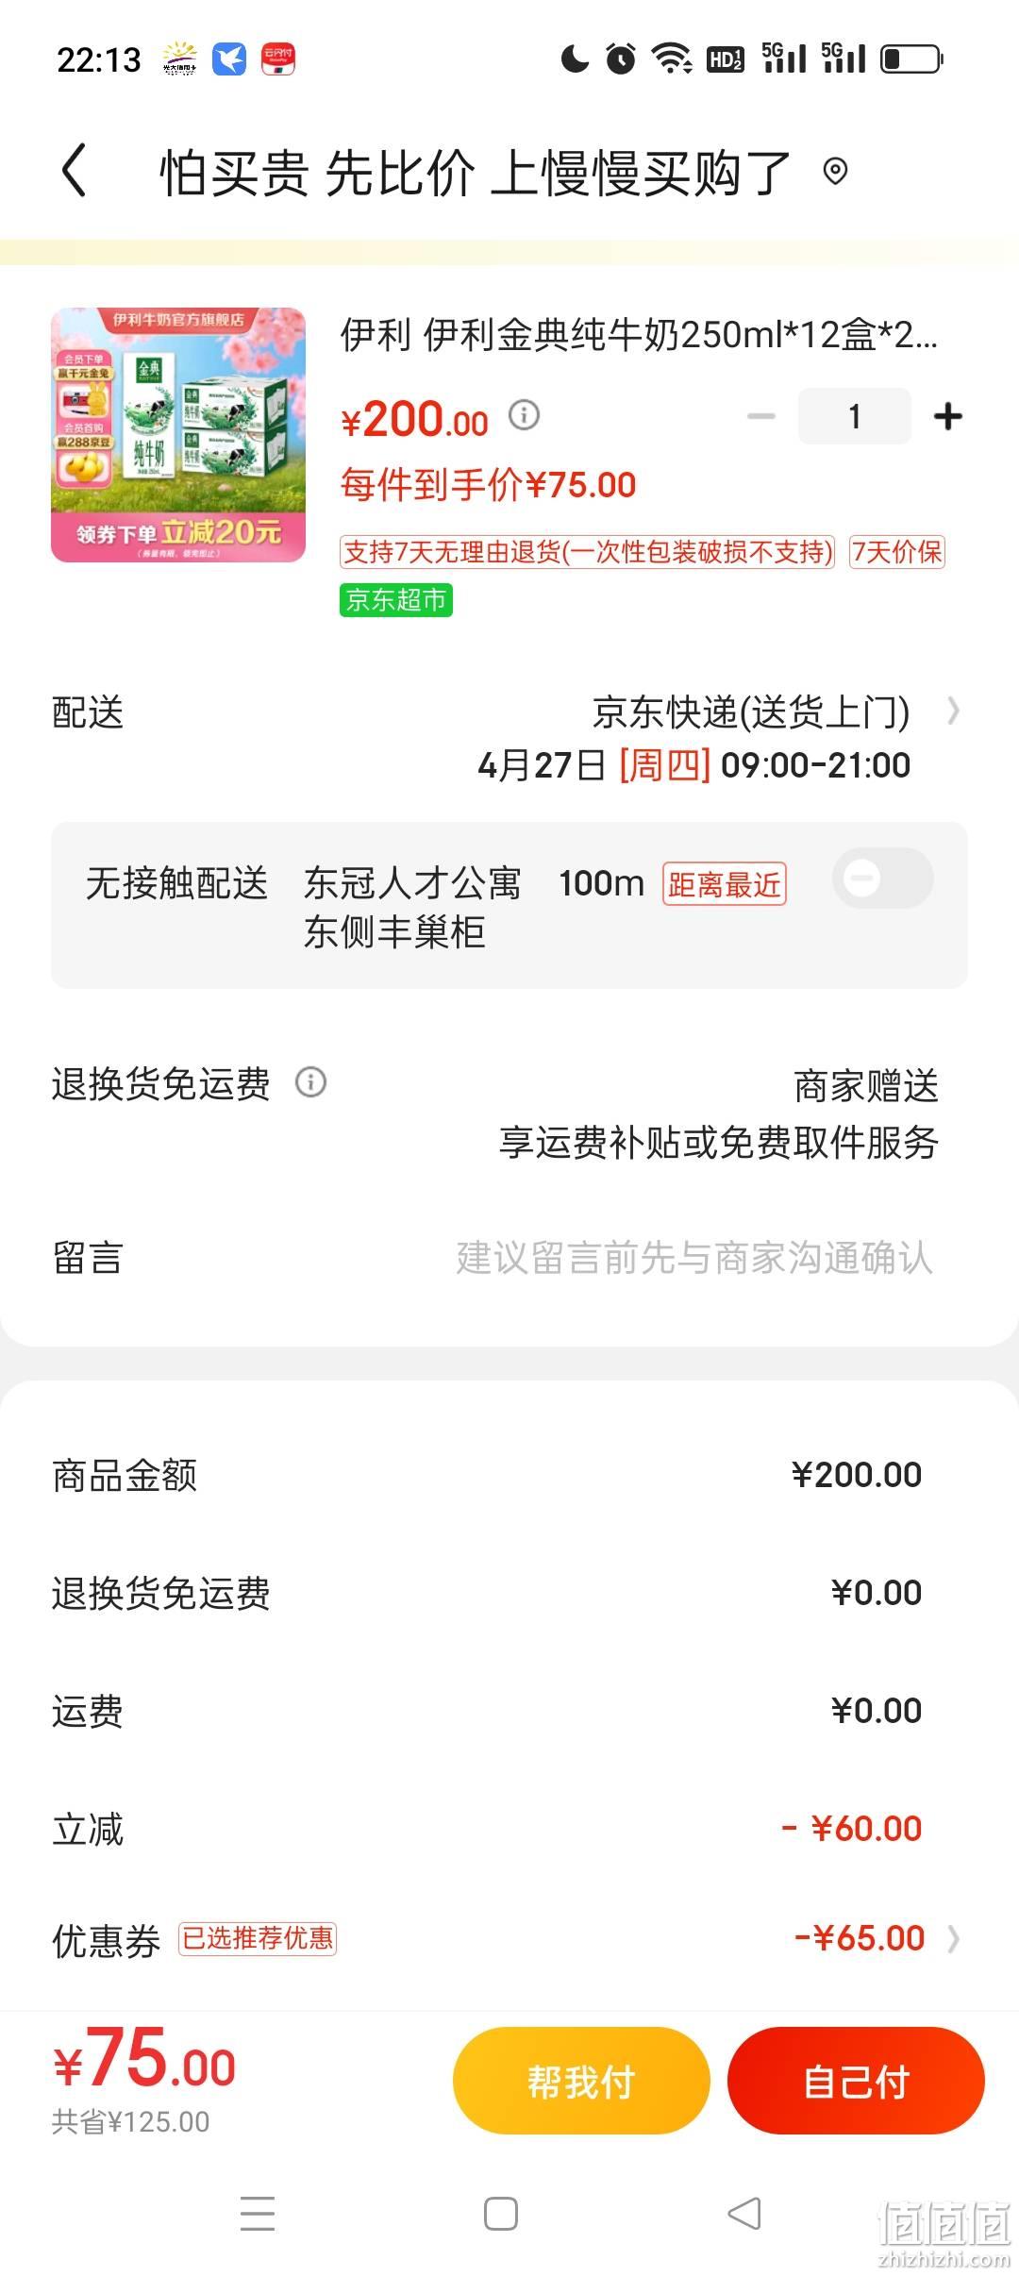Toggle the 无接触配送 switch
Screen dimensions: 1019x2276
[x=883, y=879]
